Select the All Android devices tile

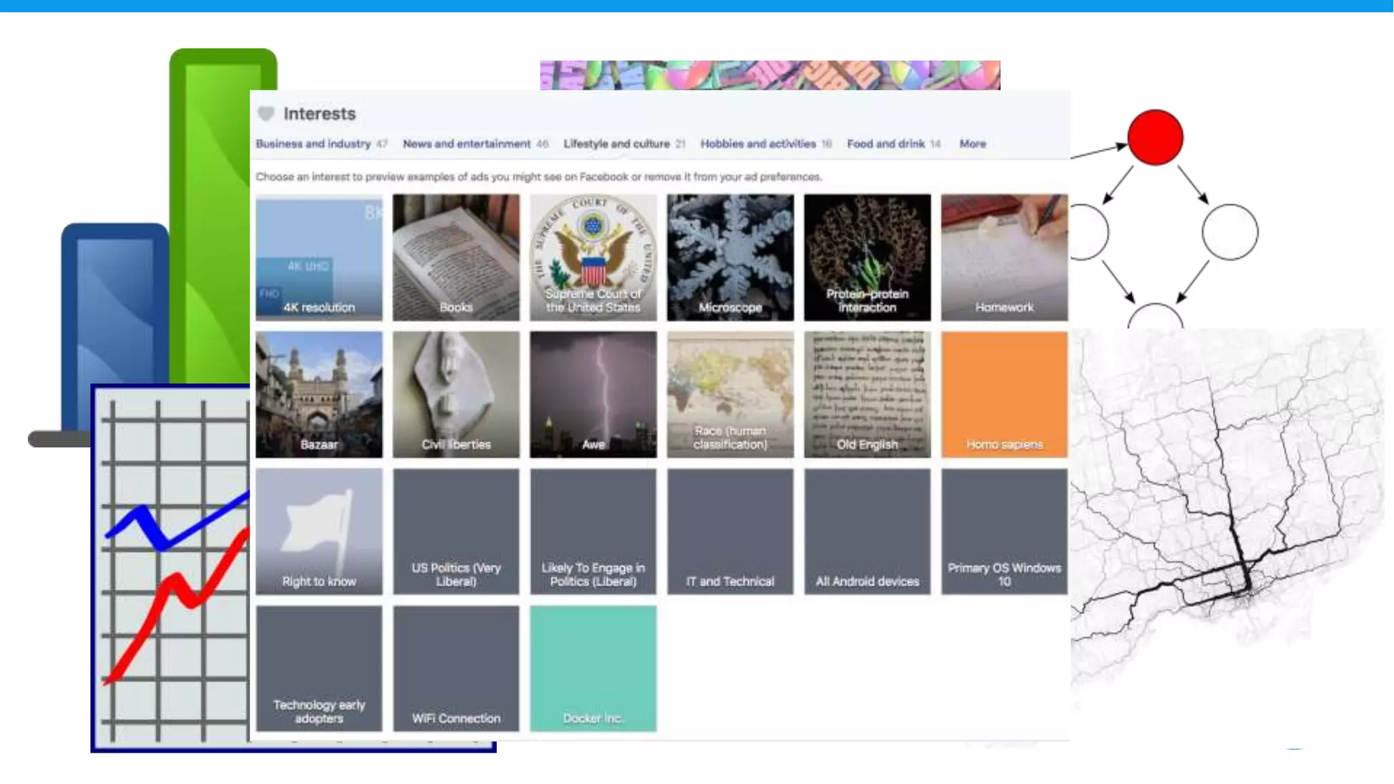(867, 531)
